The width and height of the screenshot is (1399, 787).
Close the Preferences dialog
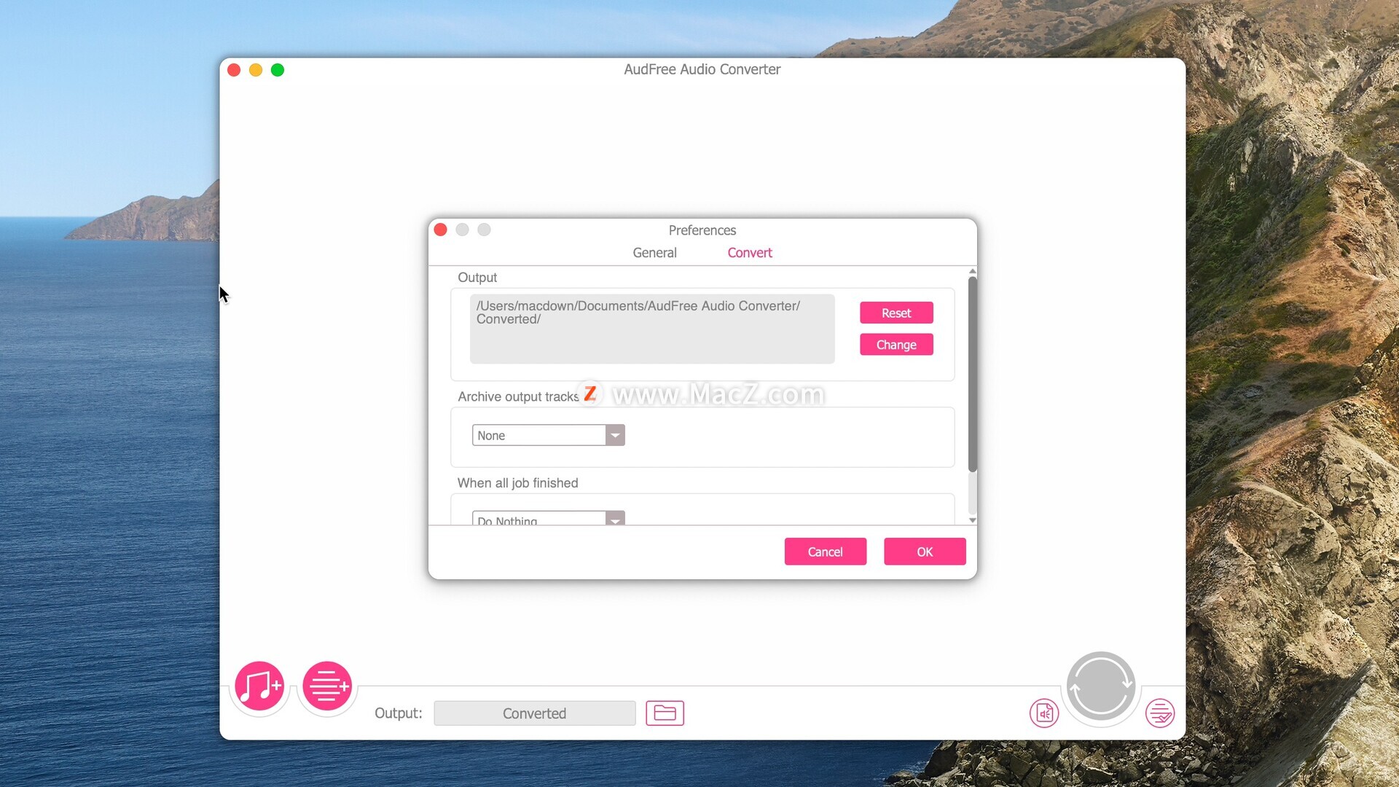(440, 230)
